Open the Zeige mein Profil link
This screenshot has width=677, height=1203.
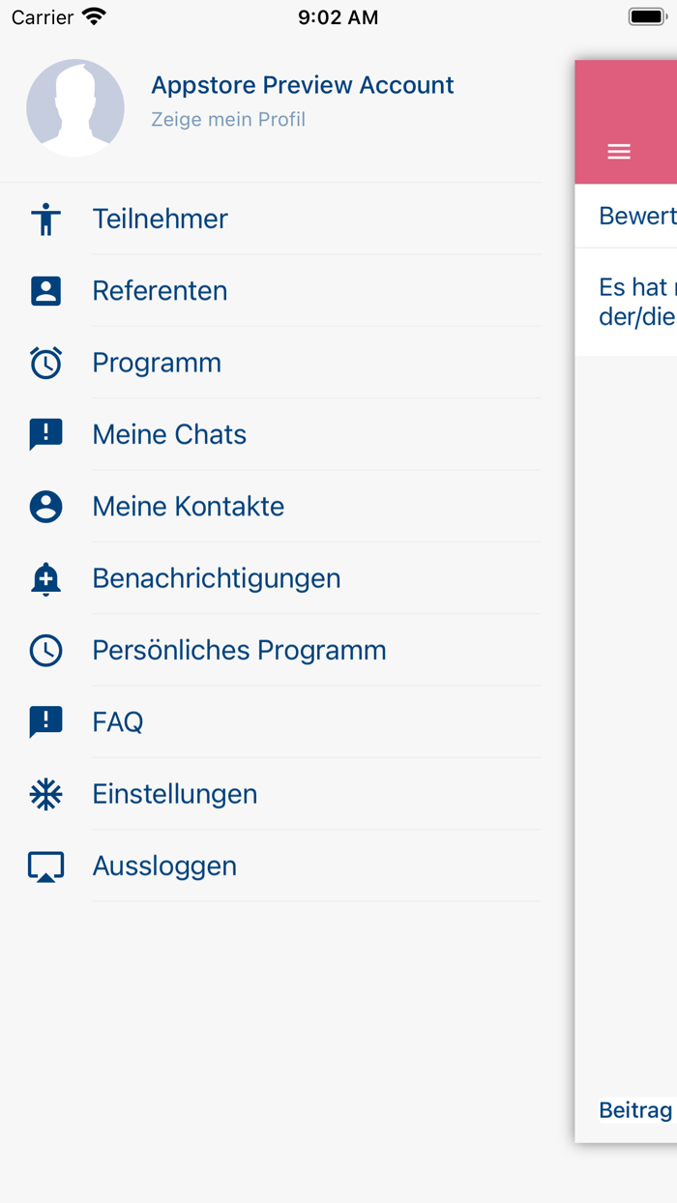point(228,120)
